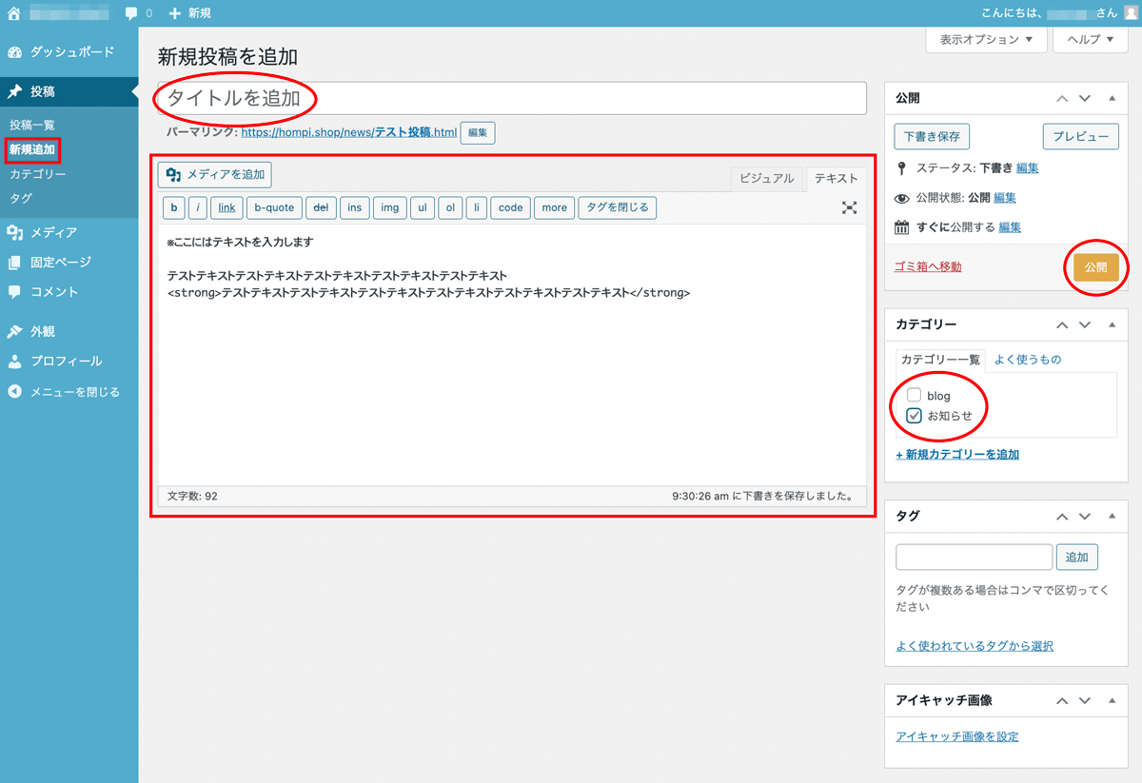This screenshot has height=783, width=1142.
Task: Open the 外観 appearance menu
Action: coord(42,331)
